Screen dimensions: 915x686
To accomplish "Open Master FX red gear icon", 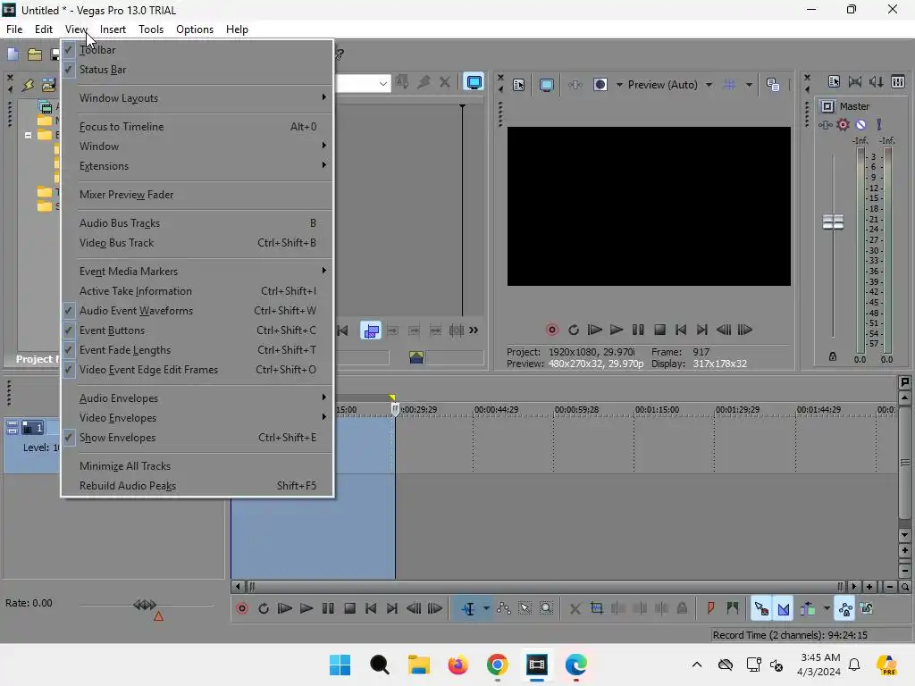I will click(x=843, y=124).
